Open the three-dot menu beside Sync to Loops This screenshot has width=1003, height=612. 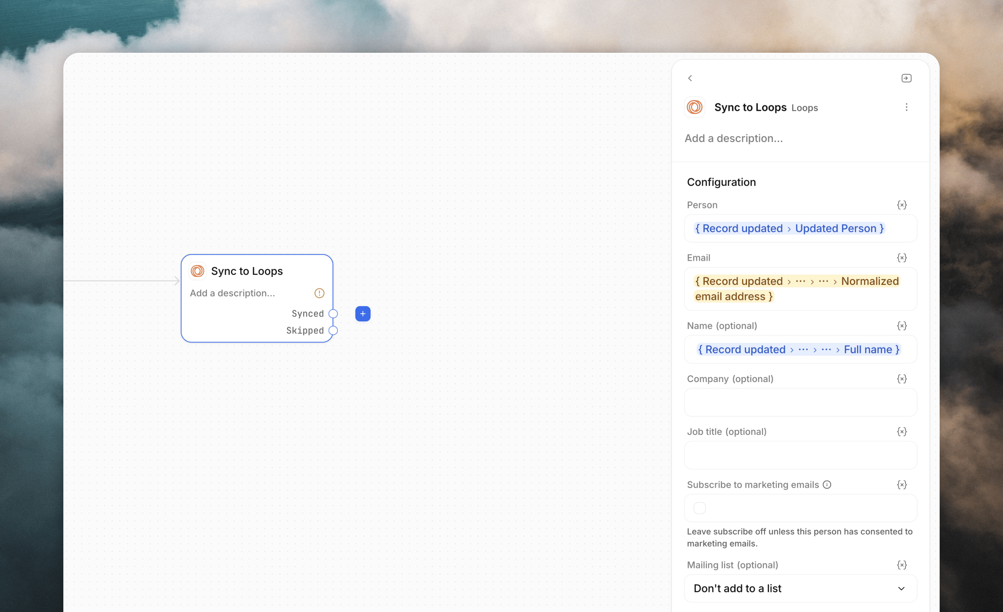pos(906,107)
